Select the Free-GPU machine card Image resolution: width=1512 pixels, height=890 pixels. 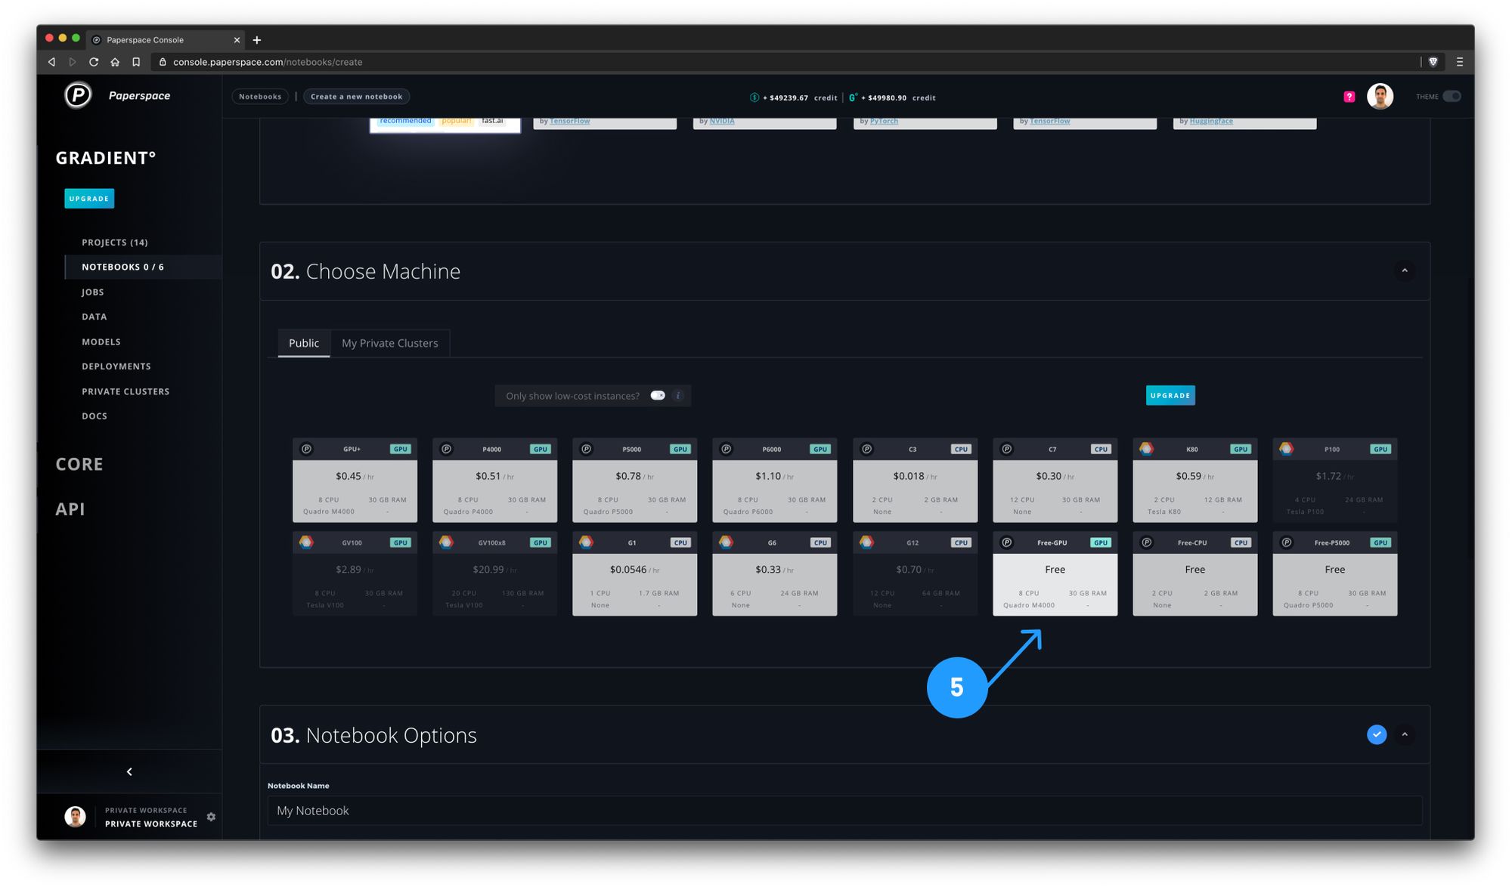point(1055,574)
